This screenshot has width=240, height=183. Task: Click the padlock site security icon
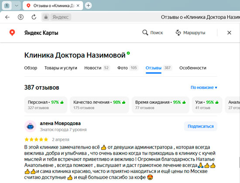click(46, 17)
